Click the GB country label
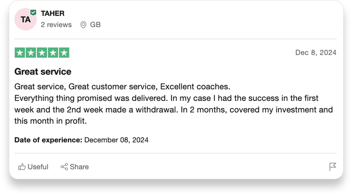 click(x=95, y=25)
